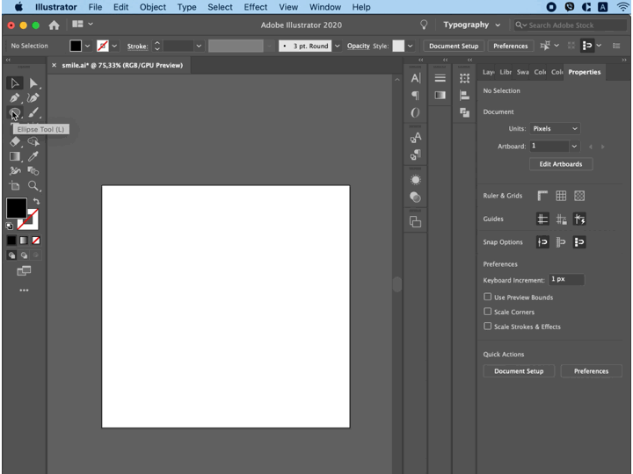The height and width of the screenshot is (474, 633).
Task: Open the Appearance panel icon
Action: click(x=415, y=180)
